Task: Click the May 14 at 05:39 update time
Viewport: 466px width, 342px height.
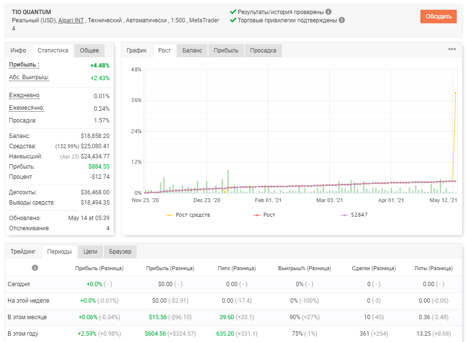Action: 89,218
